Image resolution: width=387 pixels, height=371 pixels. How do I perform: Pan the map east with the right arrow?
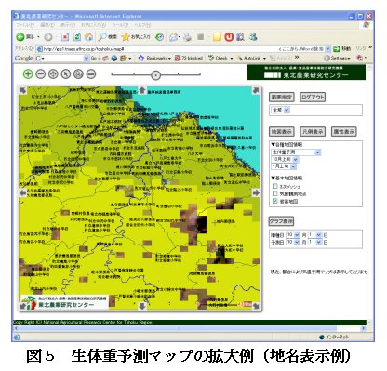coord(256,192)
